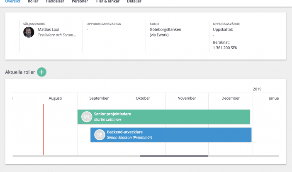This screenshot has height=172, width=292.
Task: Open Mattias Loxi's name link
Action: (49, 30)
